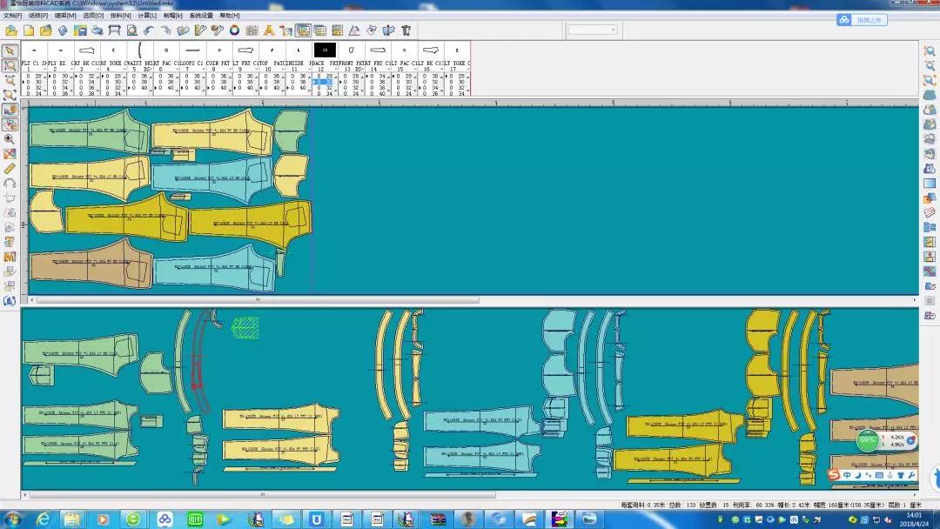Select the arrow pointer tool in left toolbar
The image size is (940, 529).
pos(10,50)
